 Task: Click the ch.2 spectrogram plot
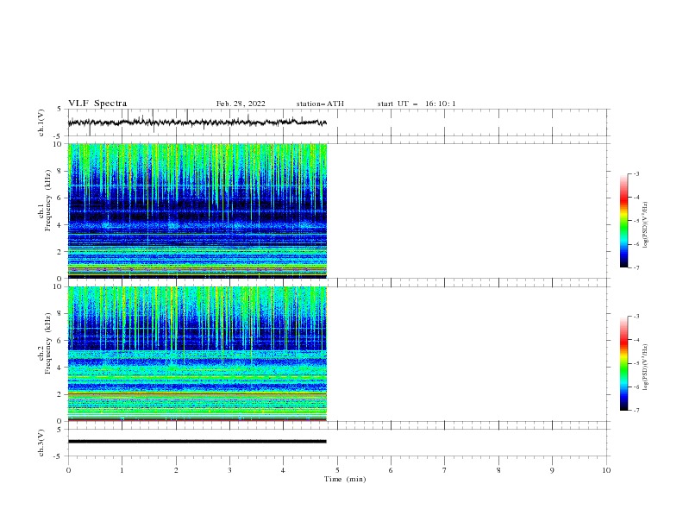(x=197, y=354)
